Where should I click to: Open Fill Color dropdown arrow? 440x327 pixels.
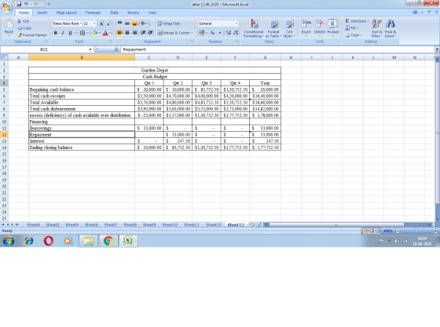(x=100, y=33)
